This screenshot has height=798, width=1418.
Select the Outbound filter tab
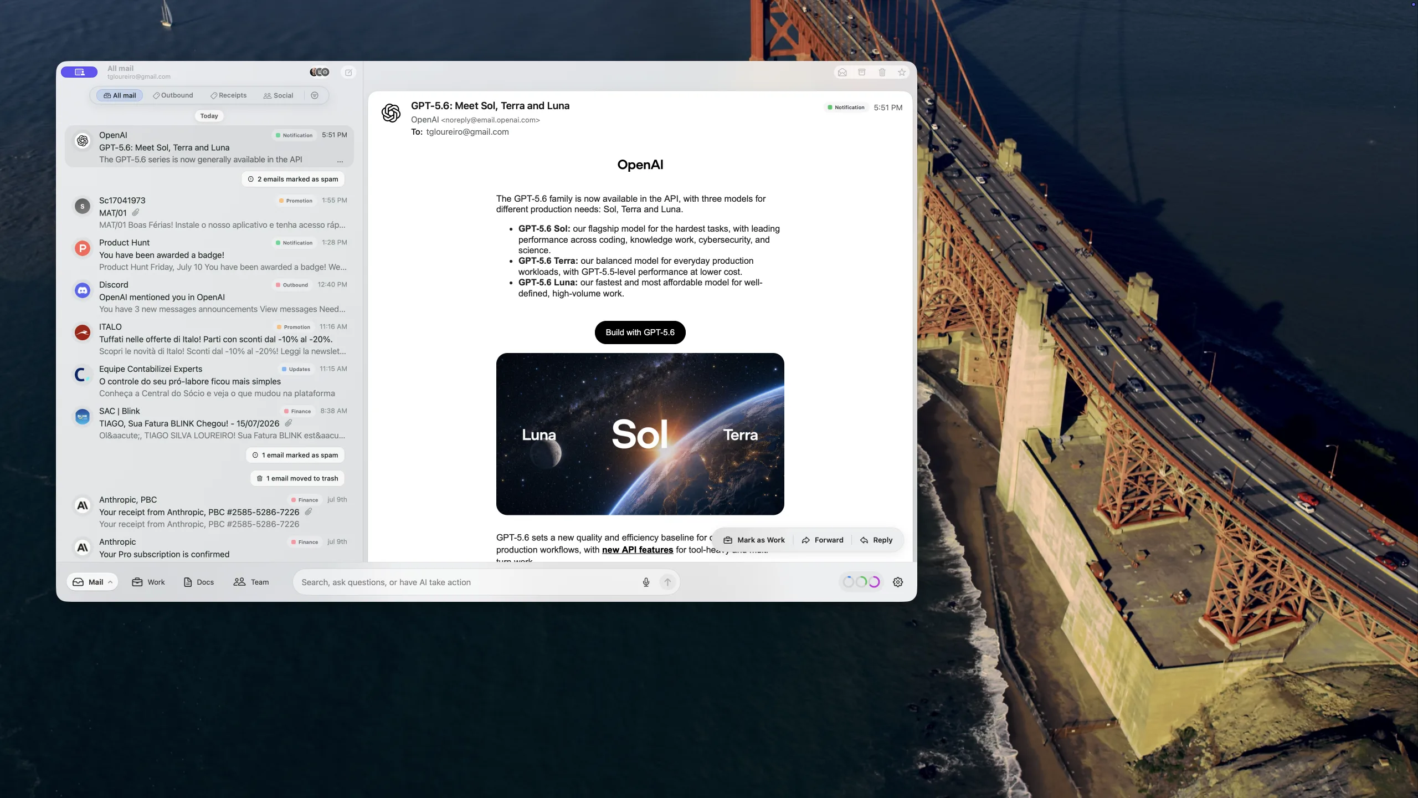173,95
